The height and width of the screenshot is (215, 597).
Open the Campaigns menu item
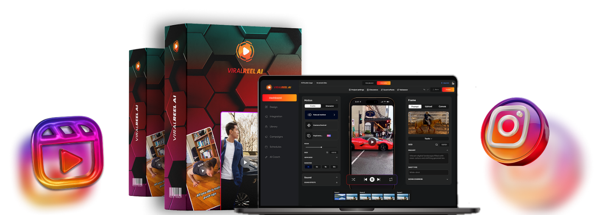coord(276,137)
